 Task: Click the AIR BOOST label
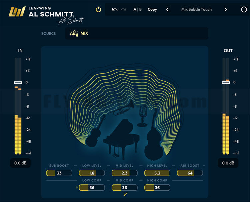click(x=190, y=166)
